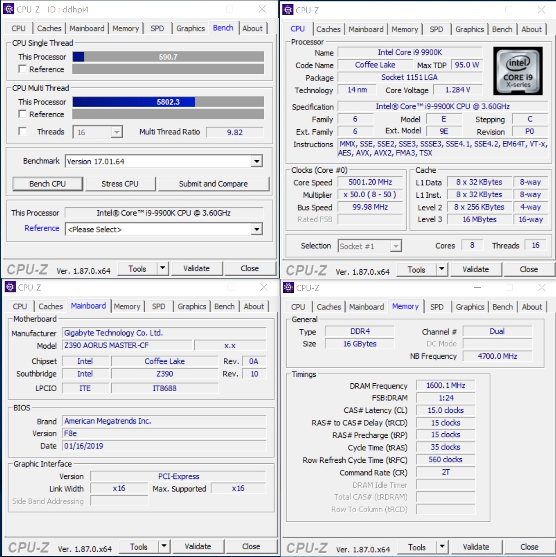Click the CPU-Z icon in the ddhpi4 title bar
Image resolution: width=556 pixels, height=557 pixels.
[9, 9]
